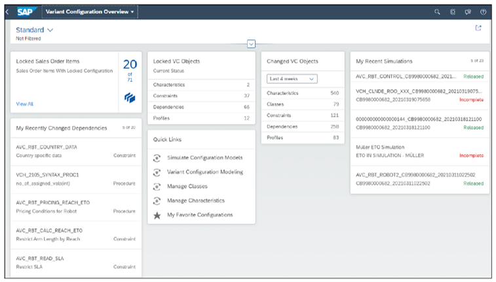Click the Variant Configuration Modeling icon
The image size is (496, 282).
(157, 172)
